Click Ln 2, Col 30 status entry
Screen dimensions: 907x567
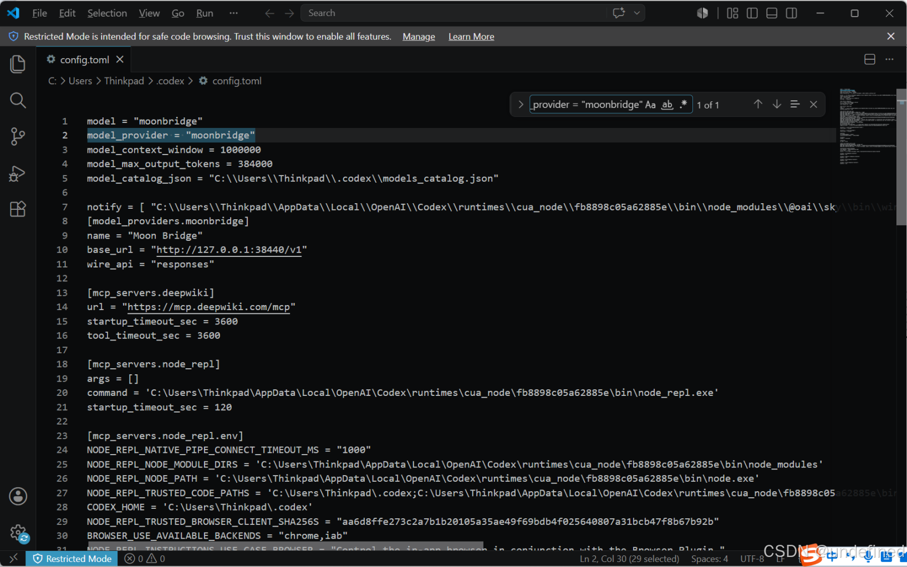629,559
